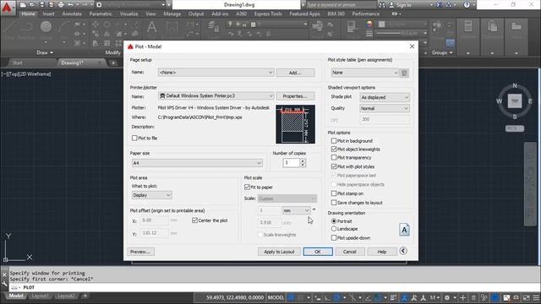
Task: Select the Polyline tool in Draw panel
Action: (27, 30)
